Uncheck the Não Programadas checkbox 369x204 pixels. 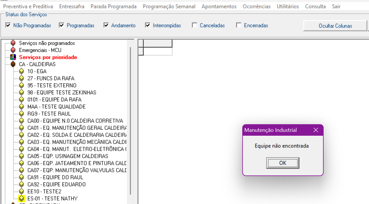coord(8,25)
